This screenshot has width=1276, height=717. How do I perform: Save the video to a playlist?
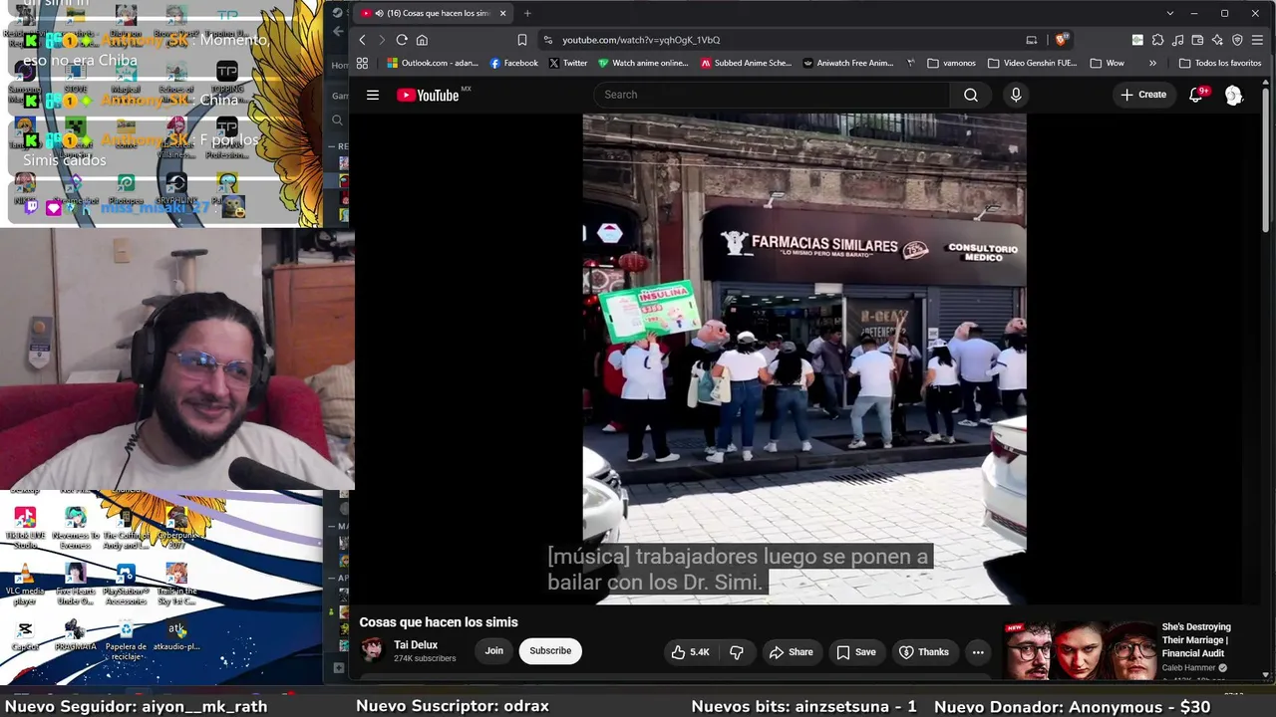pos(856,652)
